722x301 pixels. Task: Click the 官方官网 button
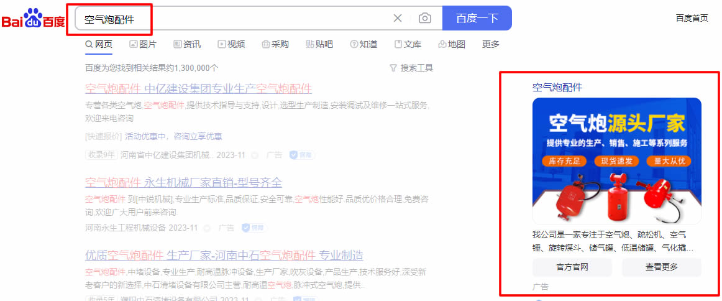click(x=572, y=267)
